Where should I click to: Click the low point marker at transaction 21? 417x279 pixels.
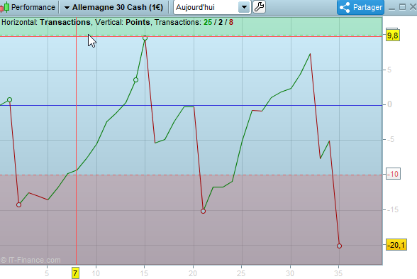(203, 211)
